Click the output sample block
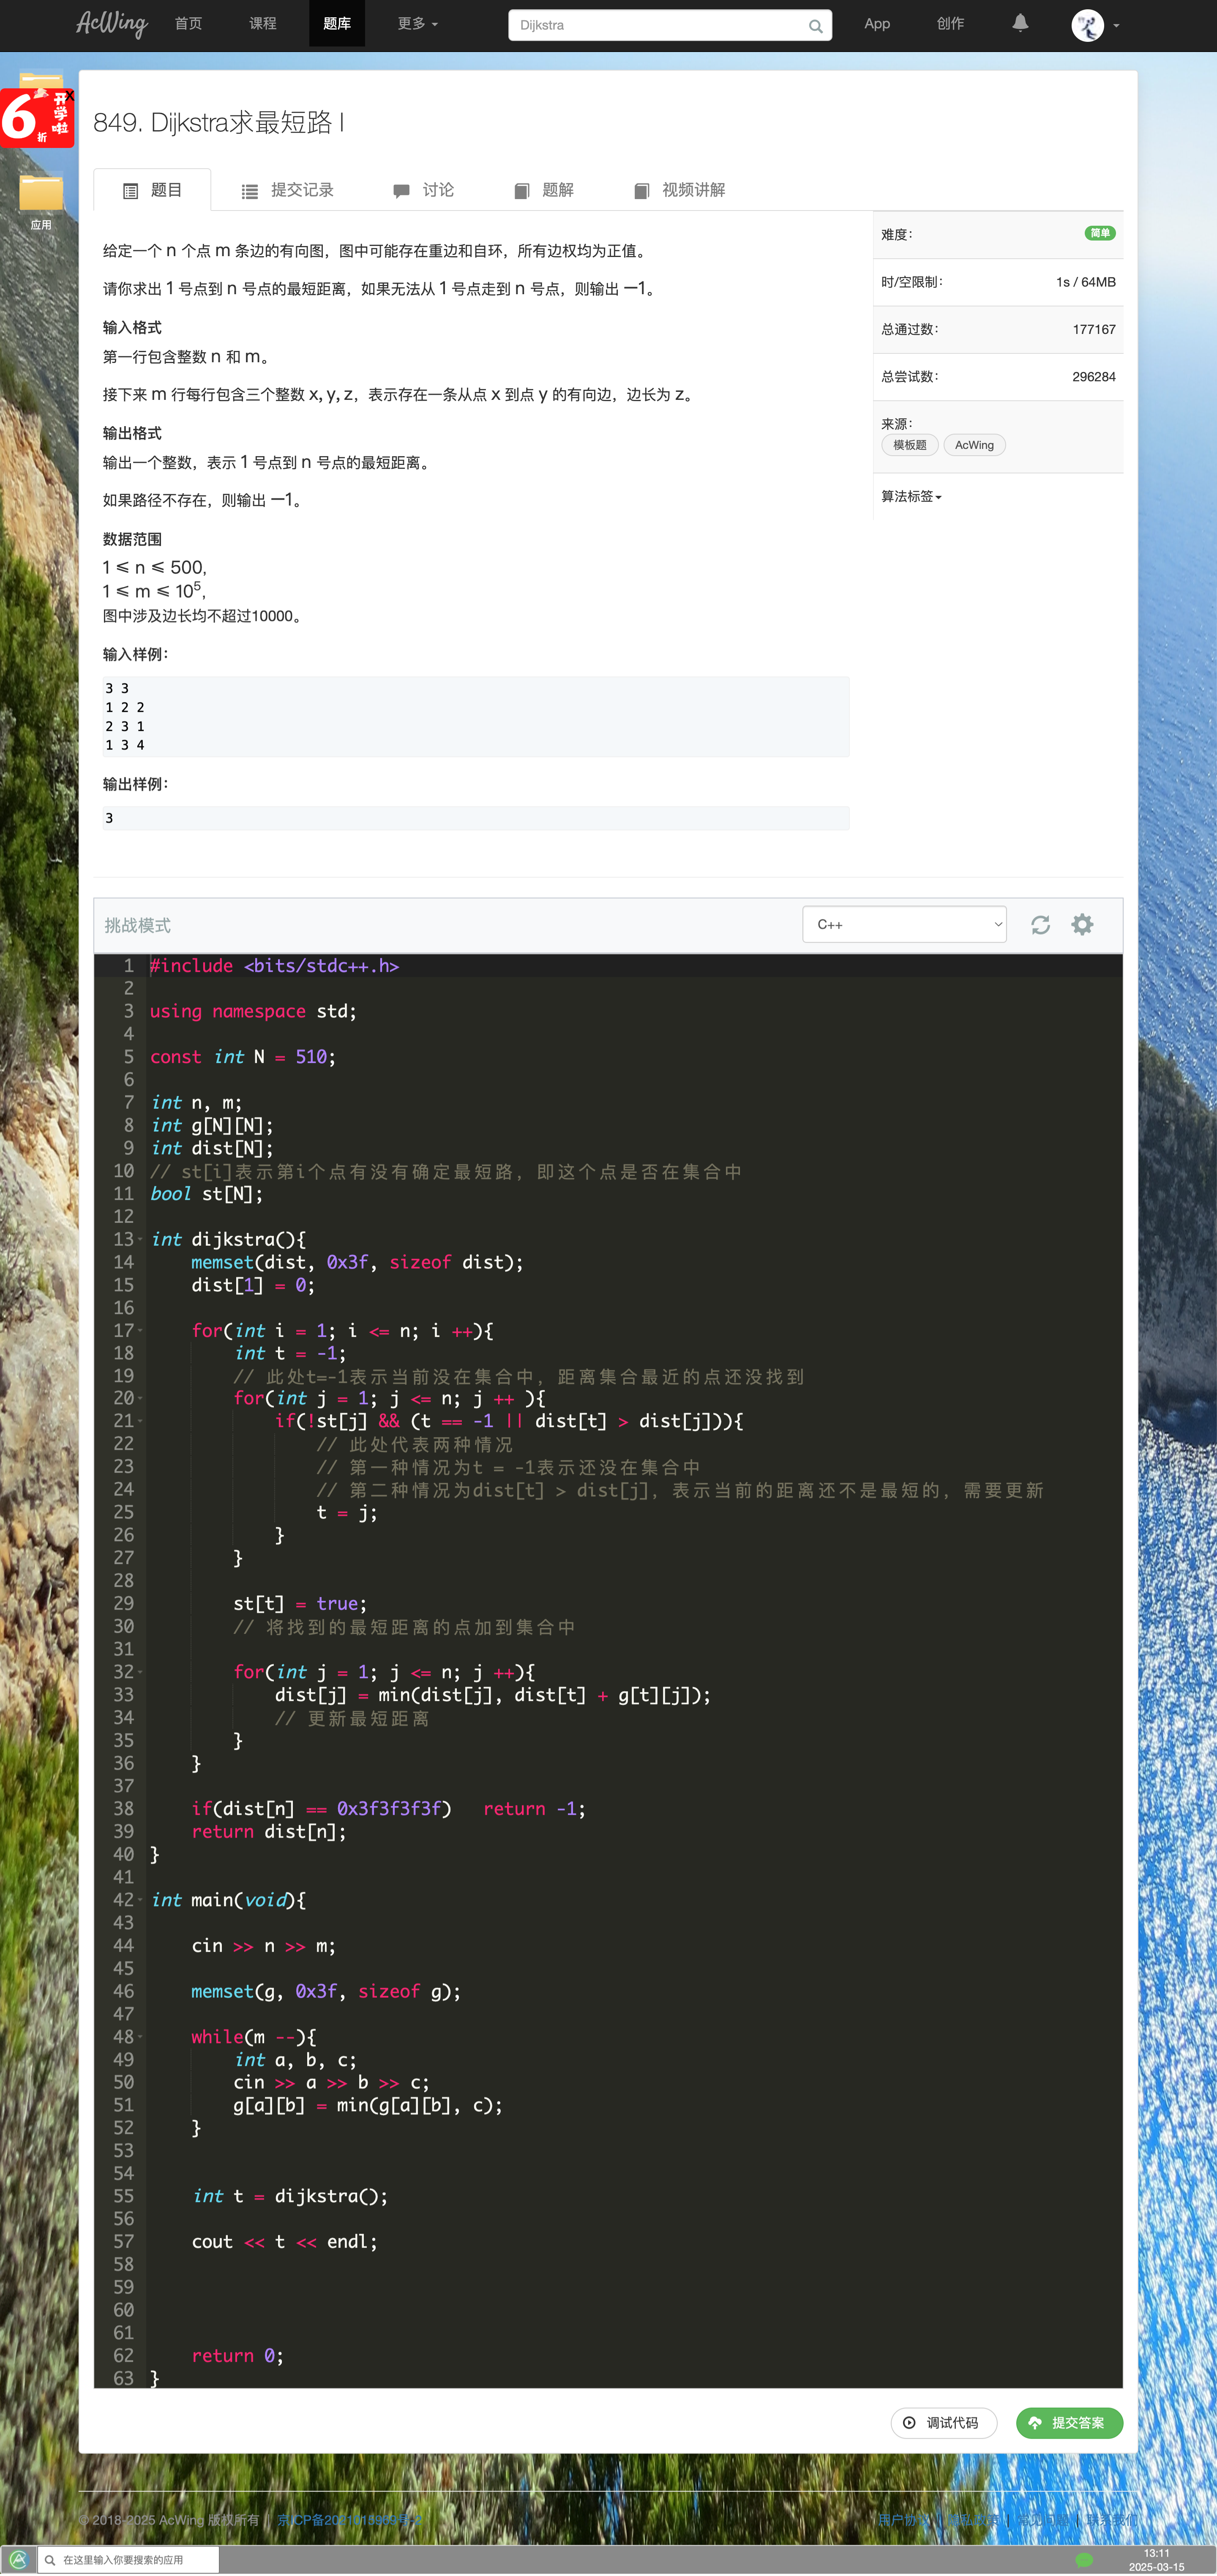Viewport: 1217px width, 2576px height. [476, 818]
